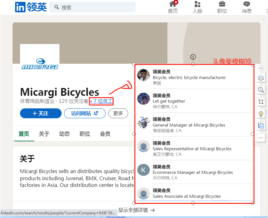Viewport: 268px width, 218px height.
Task: Click "Sales Associate at Micargi Bicycles"
Action: coord(187,196)
